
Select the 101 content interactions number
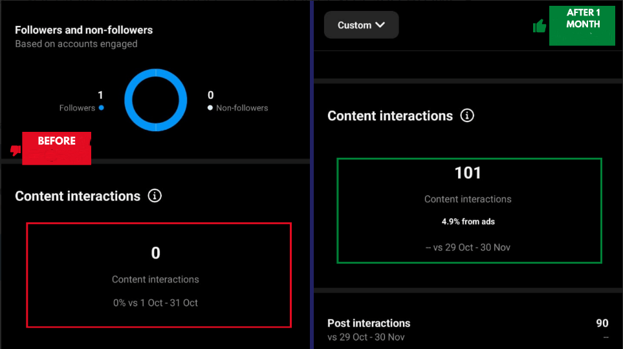point(468,173)
